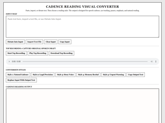Image resolution: width=165 pixels, height=123 pixels.
Task: Apply Style 2: Legal Precision
Action: pos(43,75)
